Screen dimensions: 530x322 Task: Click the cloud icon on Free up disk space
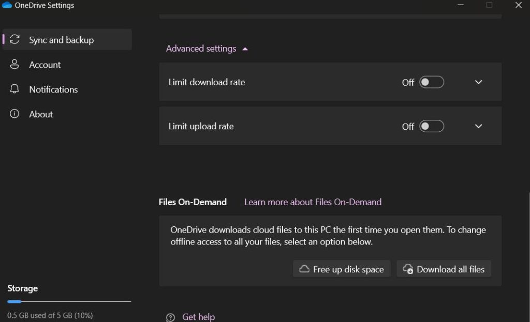(304, 269)
